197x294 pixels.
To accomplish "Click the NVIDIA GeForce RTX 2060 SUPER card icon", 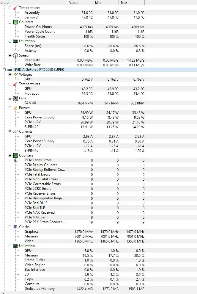I will [x=10, y=70].
